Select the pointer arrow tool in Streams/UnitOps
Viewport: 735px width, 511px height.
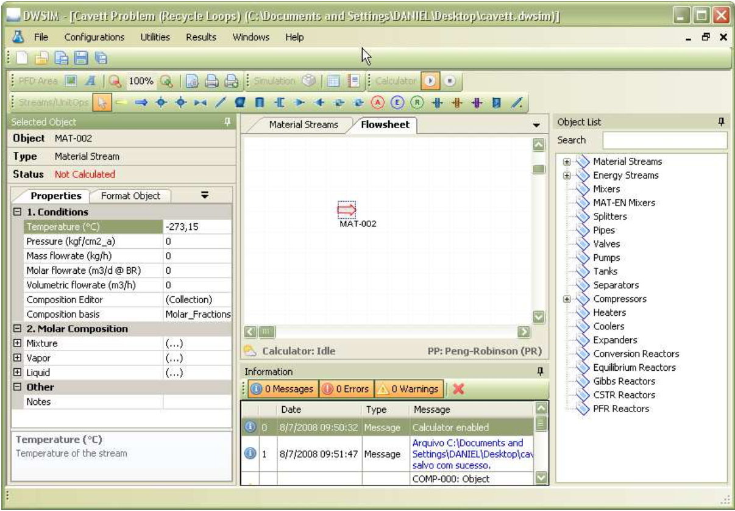[x=102, y=101]
